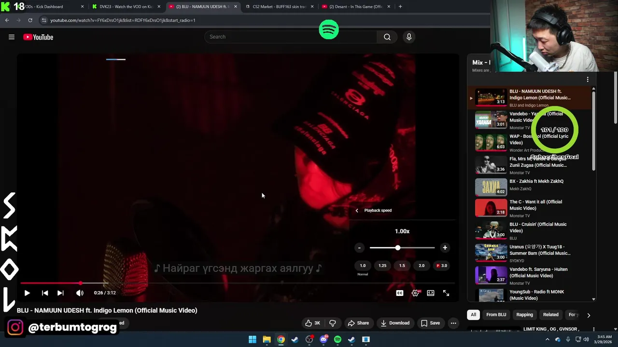Skip back to the previous video
Viewport: 618px width, 347px height.
pyautogui.click(x=45, y=293)
